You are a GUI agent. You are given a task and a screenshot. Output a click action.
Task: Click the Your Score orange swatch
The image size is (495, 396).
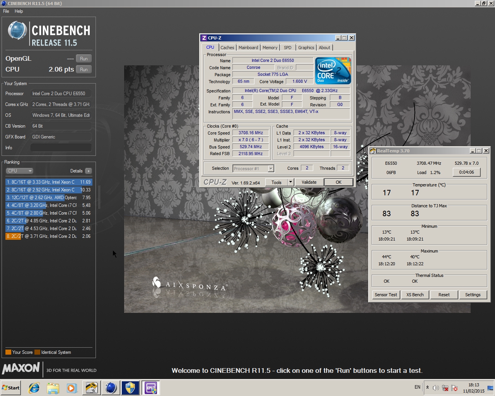click(8, 352)
